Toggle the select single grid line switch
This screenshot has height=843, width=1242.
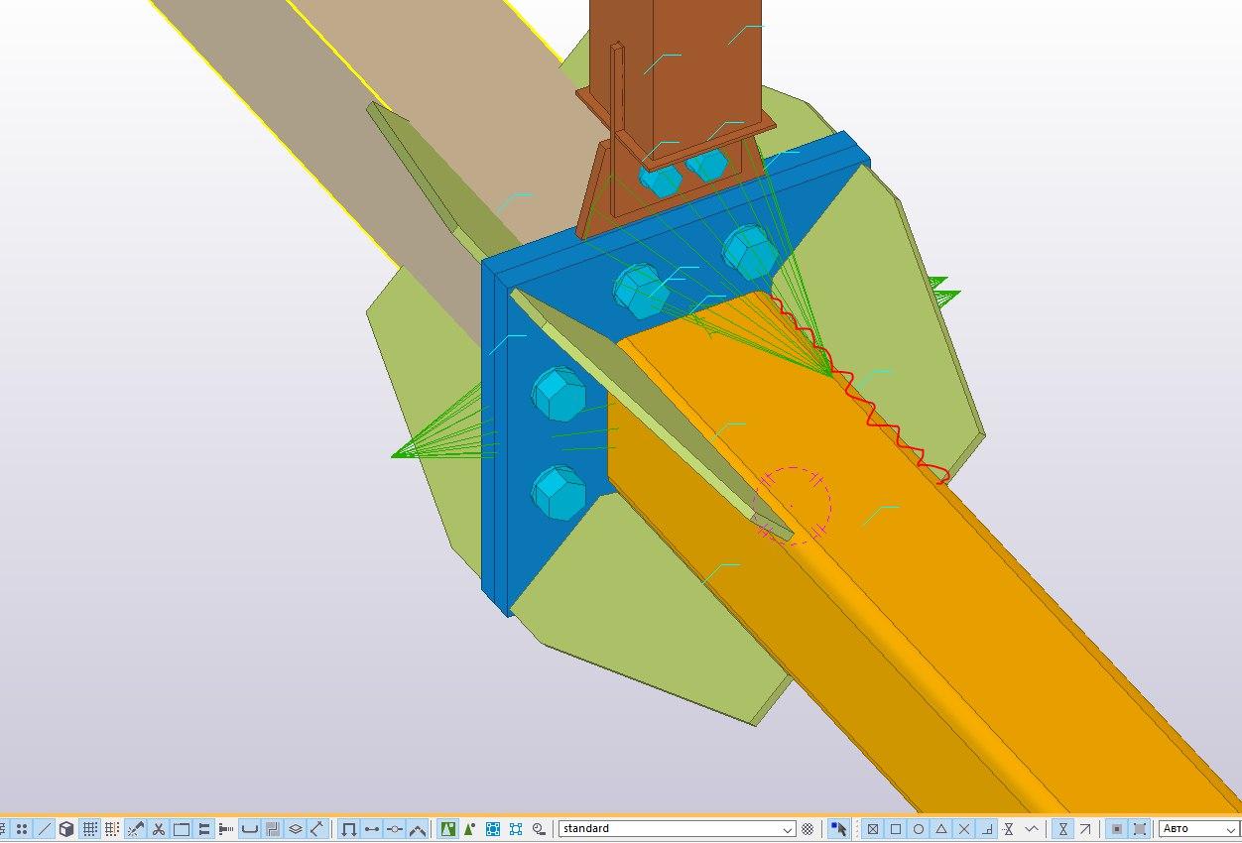112,829
